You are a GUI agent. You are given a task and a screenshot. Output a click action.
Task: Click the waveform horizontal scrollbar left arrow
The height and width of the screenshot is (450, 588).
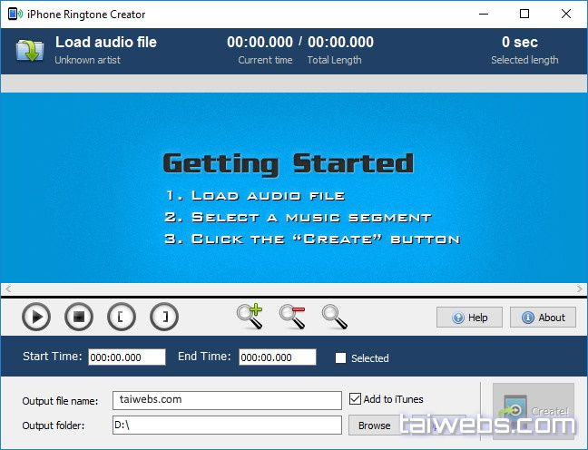coord(7,289)
